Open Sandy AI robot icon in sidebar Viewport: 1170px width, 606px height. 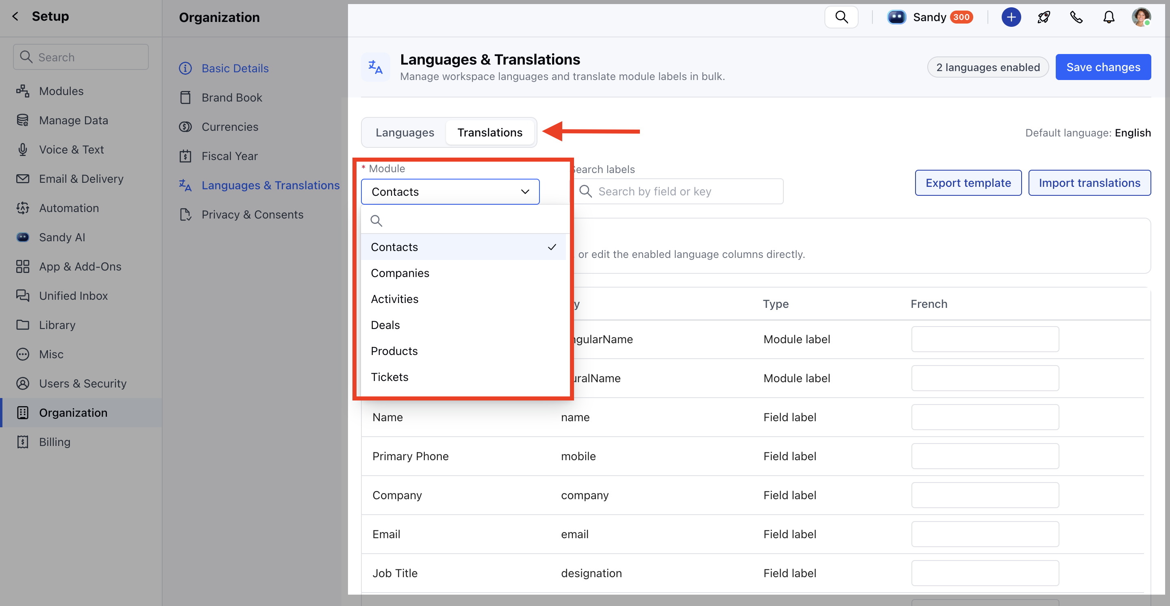point(23,237)
